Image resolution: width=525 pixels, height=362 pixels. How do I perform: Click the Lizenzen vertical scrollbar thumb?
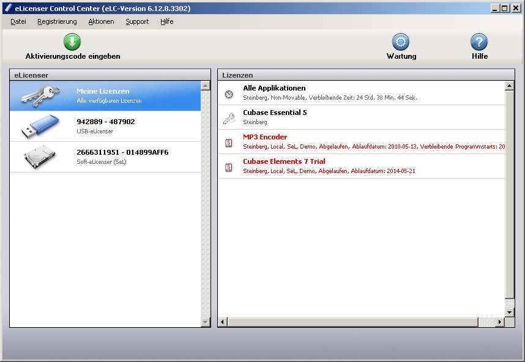click(509, 194)
